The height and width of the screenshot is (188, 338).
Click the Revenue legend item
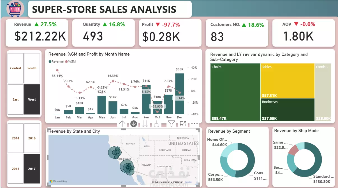[x=56, y=61]
